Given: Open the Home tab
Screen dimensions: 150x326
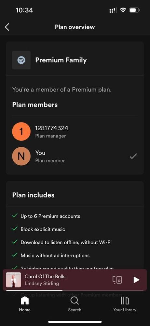Looking at the screenshot, I should 25,304.
